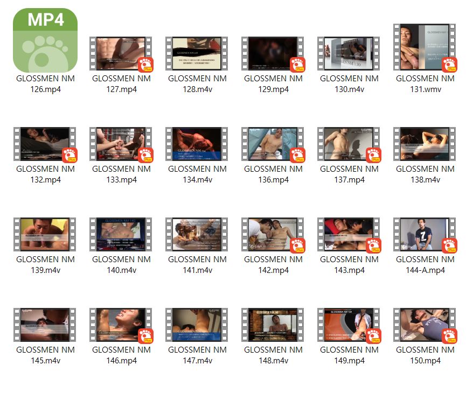This screenshot has height=400, width=466.
Task: Click the file name "GLOSSMEN NM 141.m4v"
Action: 197,264
